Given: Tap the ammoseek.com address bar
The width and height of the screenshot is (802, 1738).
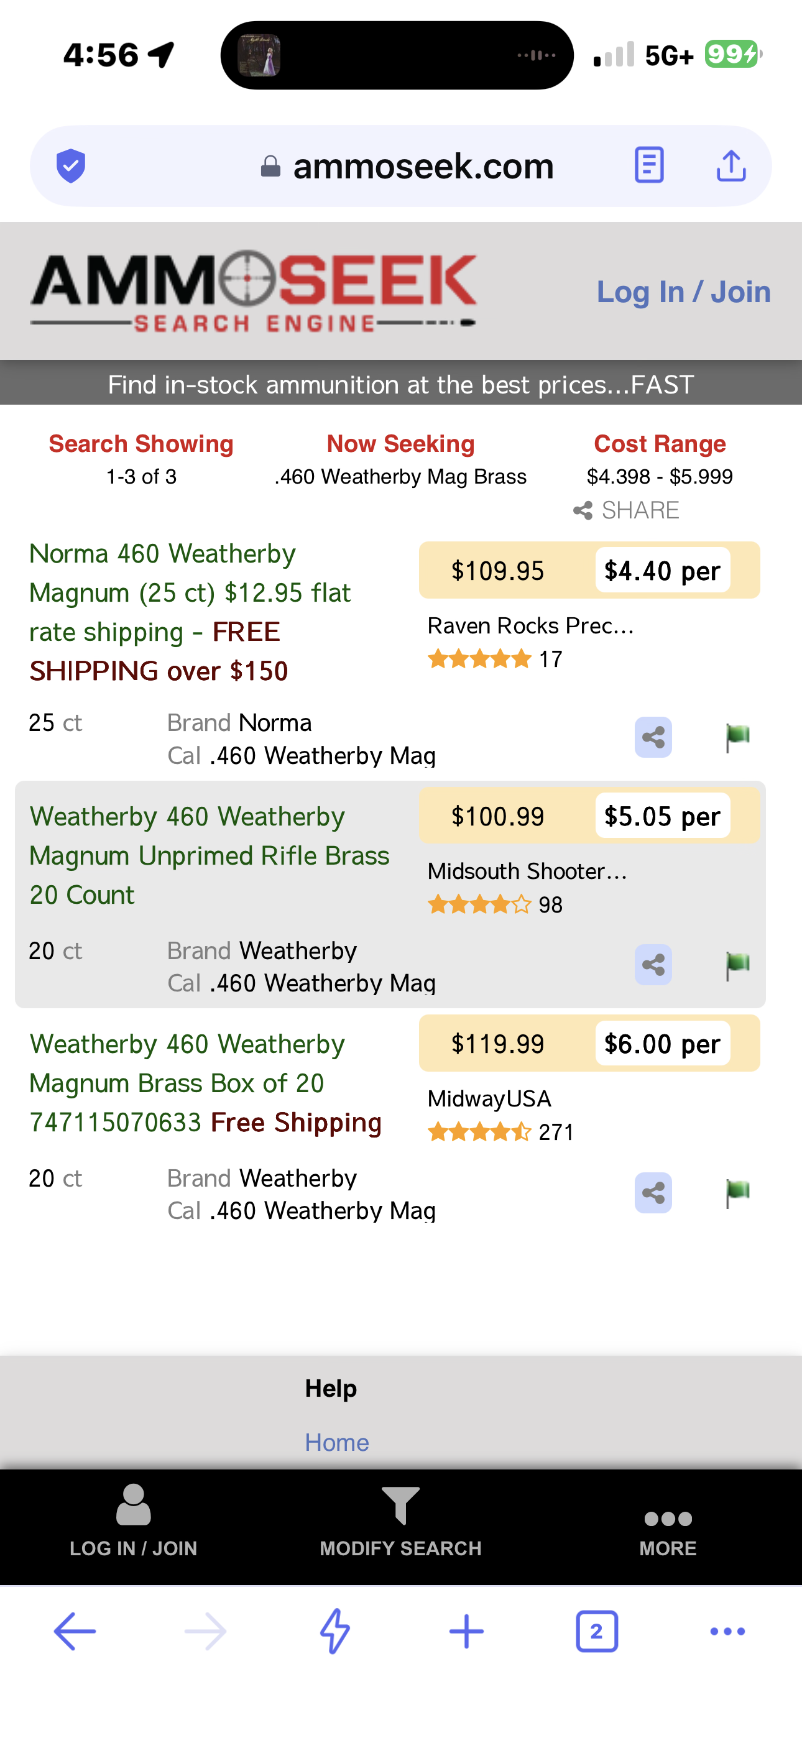Looking at the screenshot, I should pos(401,166).
